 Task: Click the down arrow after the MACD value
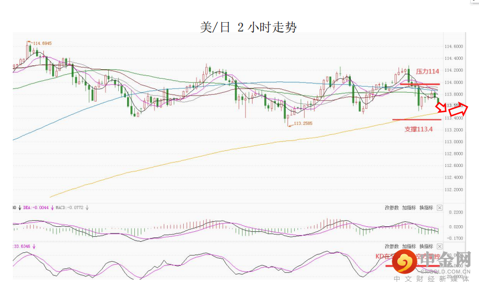click(87, 208)
